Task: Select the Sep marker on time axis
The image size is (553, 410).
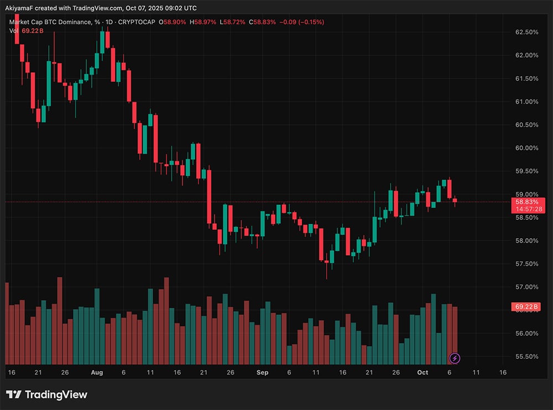Action: point(262,372)
